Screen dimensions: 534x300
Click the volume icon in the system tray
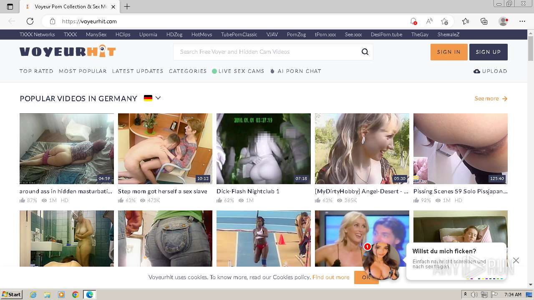click(475, 295)
